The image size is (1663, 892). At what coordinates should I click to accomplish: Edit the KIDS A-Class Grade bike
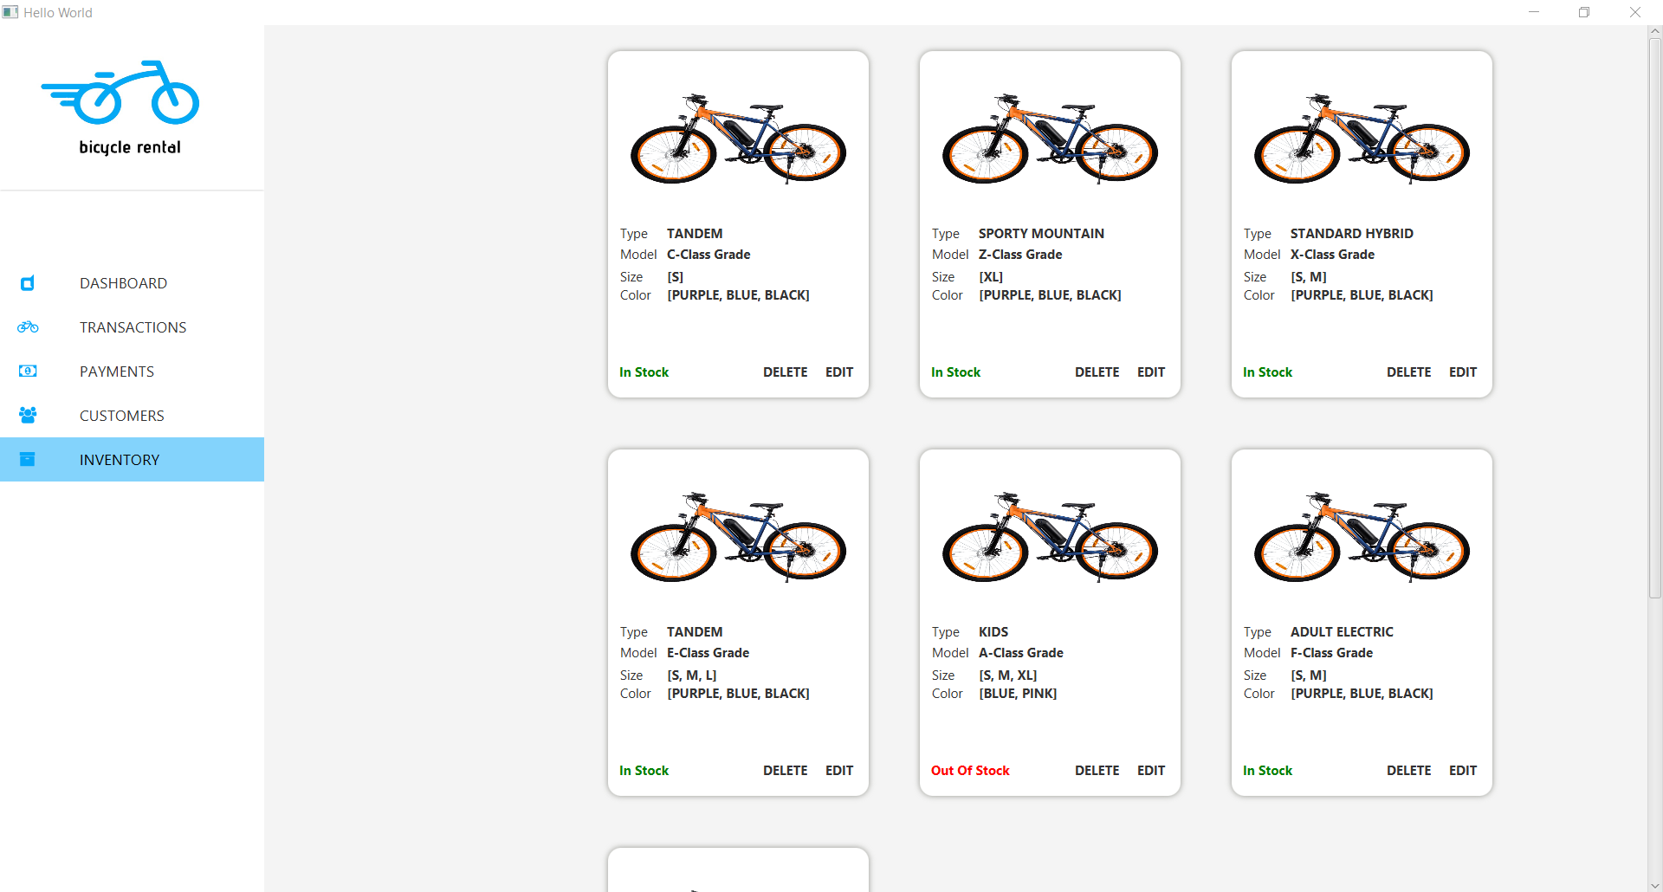click(1151, 771)
